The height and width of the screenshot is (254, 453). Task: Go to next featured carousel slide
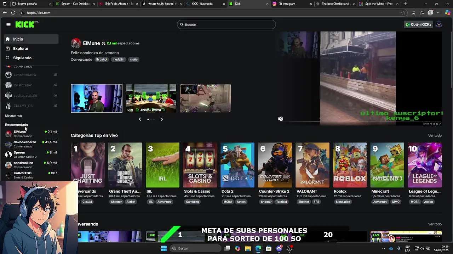point(162,119)
